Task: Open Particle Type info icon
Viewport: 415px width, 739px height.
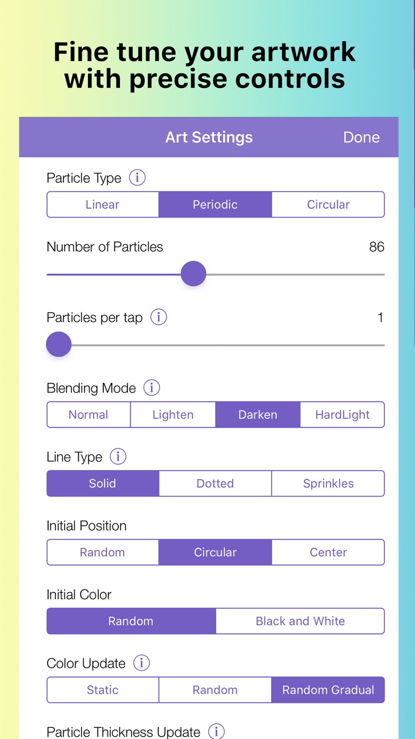Action: click(137, 177)
